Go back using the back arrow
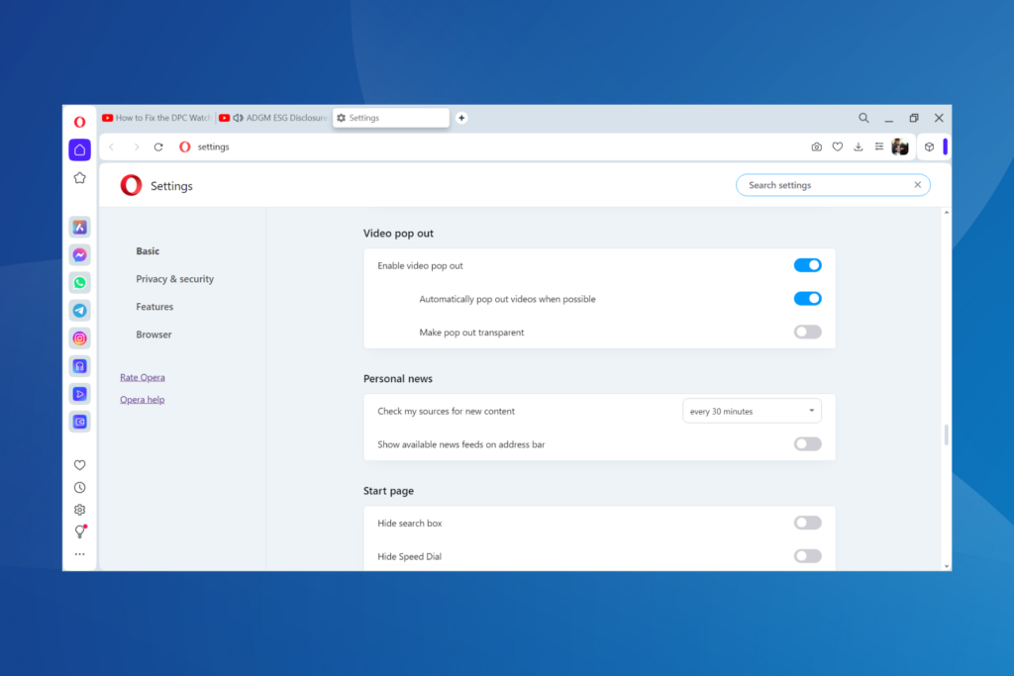This screenshot has height=676, width=1014. pyautogui.click(x=112, y=146)
